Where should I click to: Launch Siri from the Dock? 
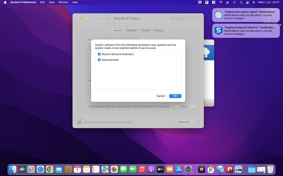pyautogui.click(x=22, y=169)
